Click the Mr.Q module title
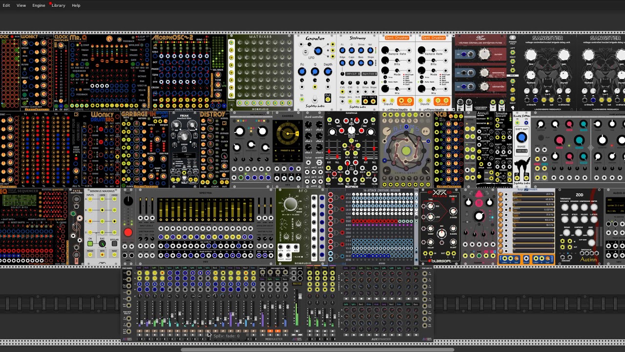625x352 pixels. (78, 38)
